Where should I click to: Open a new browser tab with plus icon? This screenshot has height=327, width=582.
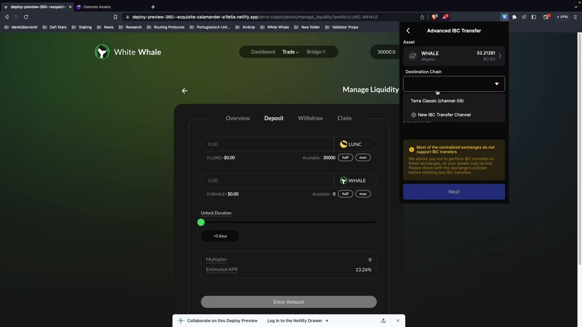pos(153,7)
